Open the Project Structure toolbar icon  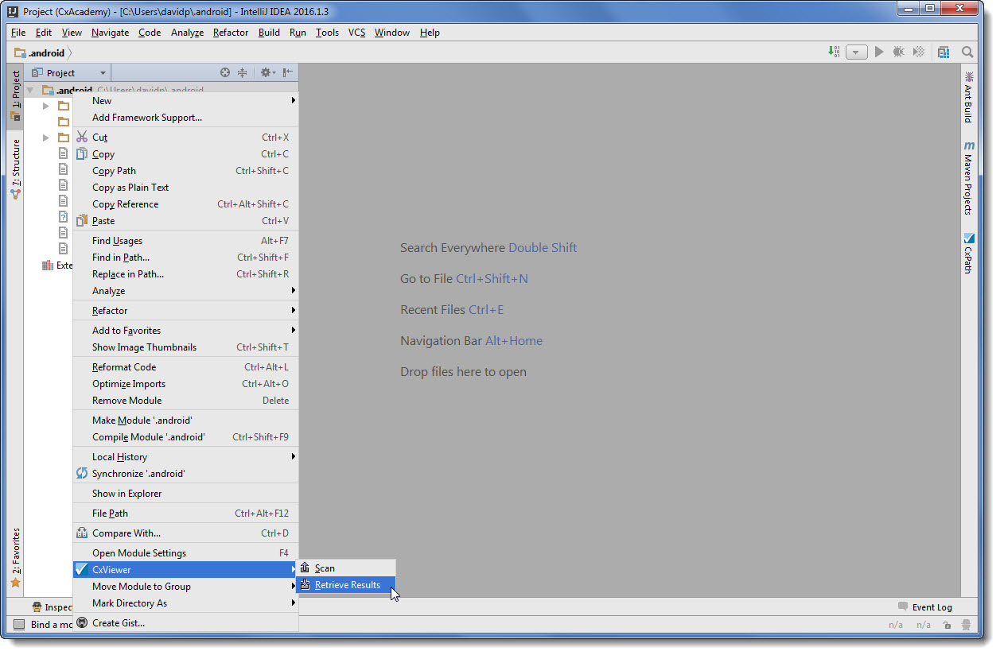click(x=944, y=52)
